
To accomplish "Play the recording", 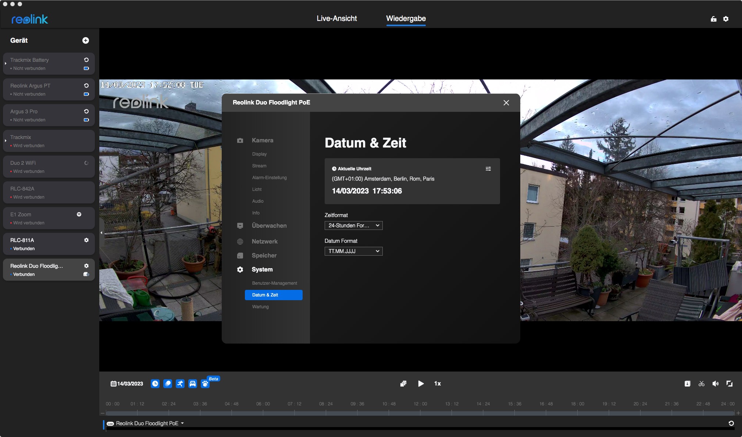I will [421, 384].
